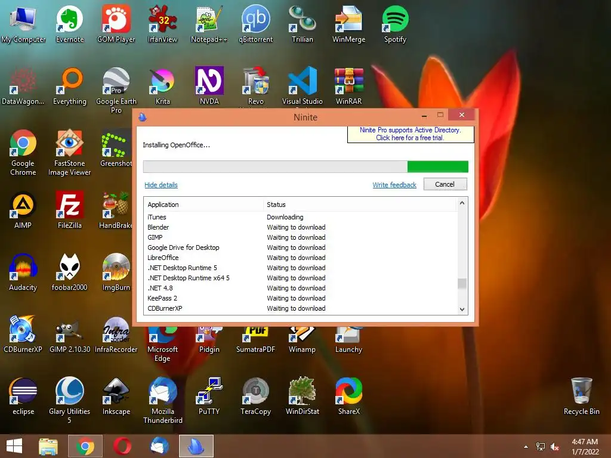Viewport: 611px width, 458px height.
Task: Select the CDBurnerXP row in Ninite list
Action: coord(301,308)
